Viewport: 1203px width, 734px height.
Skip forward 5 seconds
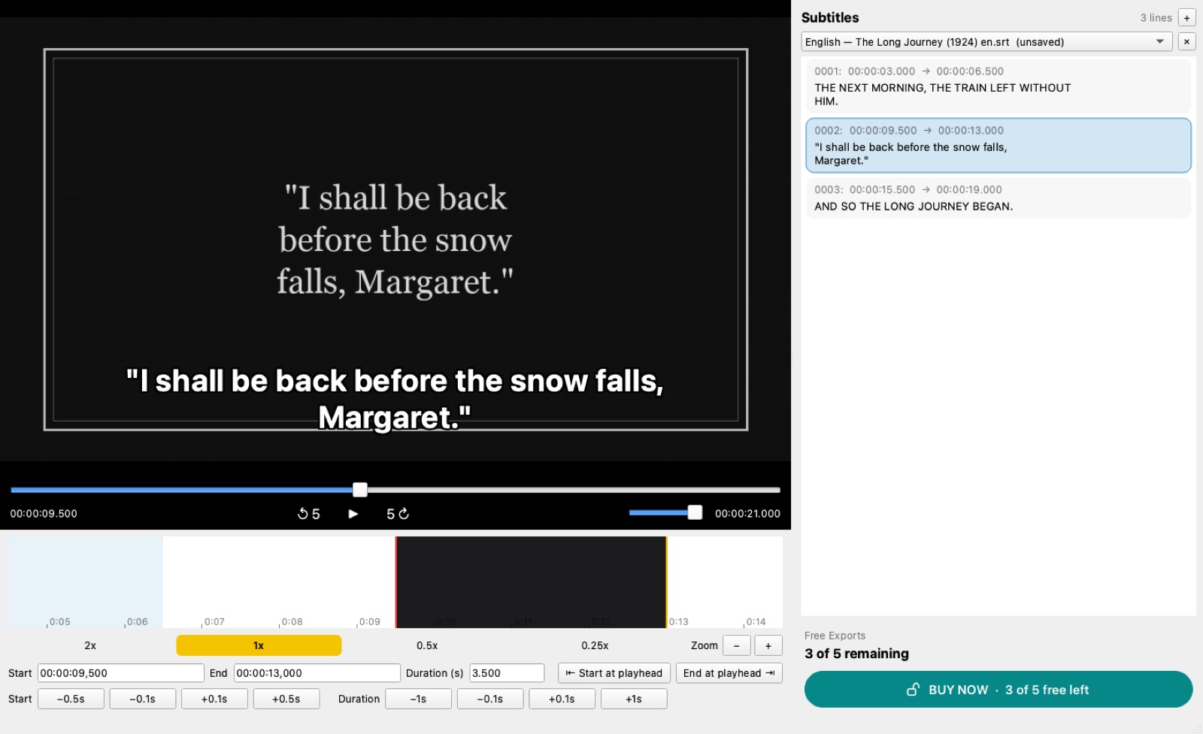(398, 514)
